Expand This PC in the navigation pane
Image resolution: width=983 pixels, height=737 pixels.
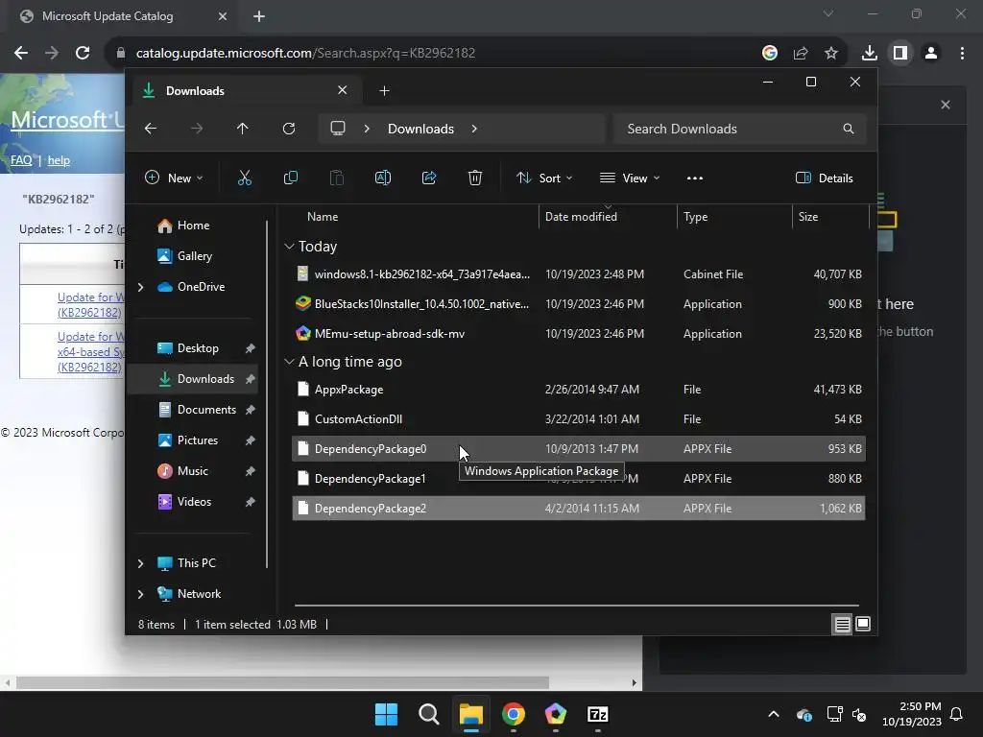pyautogui.click(x=140, y=563)
